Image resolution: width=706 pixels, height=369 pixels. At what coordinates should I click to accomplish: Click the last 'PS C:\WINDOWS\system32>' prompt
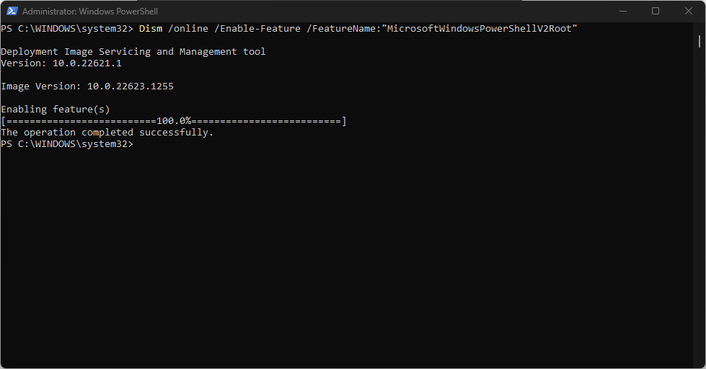(x=67, y=144)
